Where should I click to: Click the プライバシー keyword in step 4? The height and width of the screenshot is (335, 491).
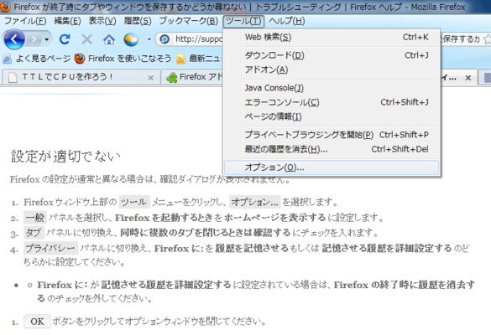click(x=50, y=248)
